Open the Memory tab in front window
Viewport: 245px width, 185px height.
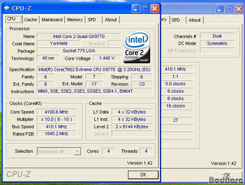[x=75, y=20]
